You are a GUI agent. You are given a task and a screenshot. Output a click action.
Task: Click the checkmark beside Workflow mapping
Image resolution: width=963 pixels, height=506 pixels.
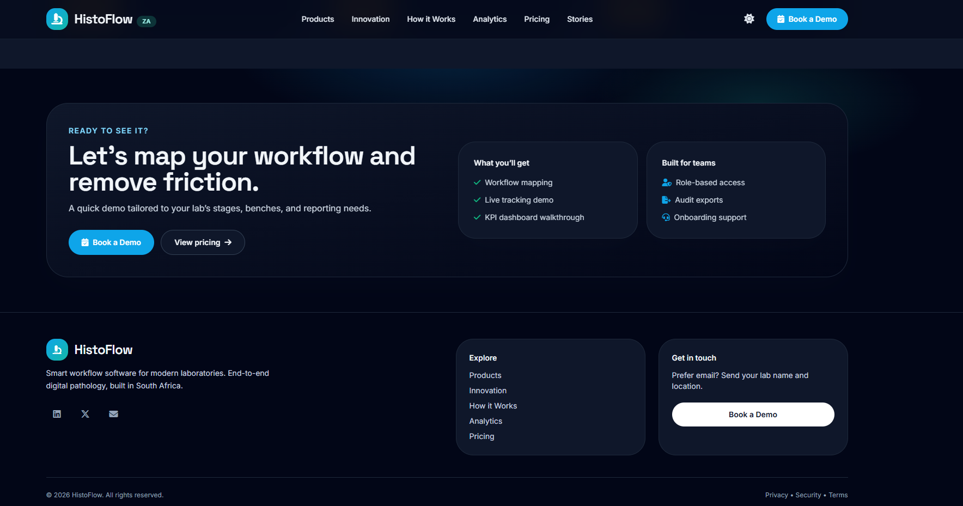tap(477, 182)
